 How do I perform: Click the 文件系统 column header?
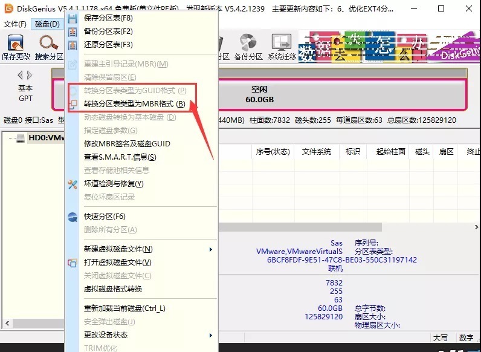[x=317, y=152]
